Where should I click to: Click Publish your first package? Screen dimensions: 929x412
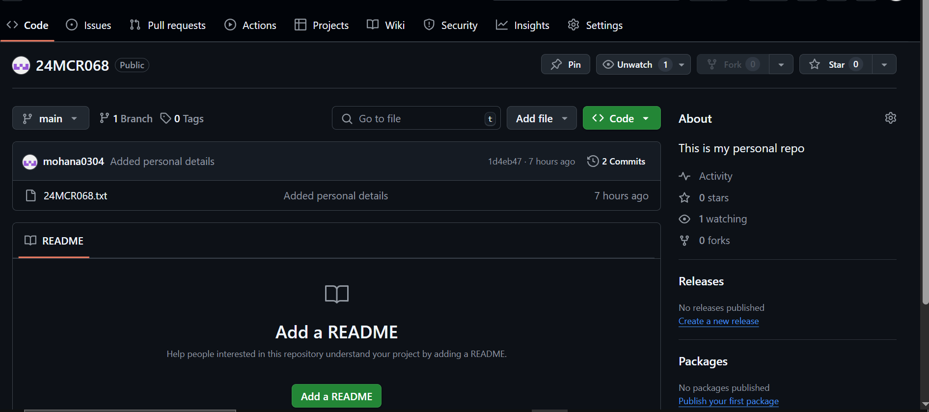point(729,401)
